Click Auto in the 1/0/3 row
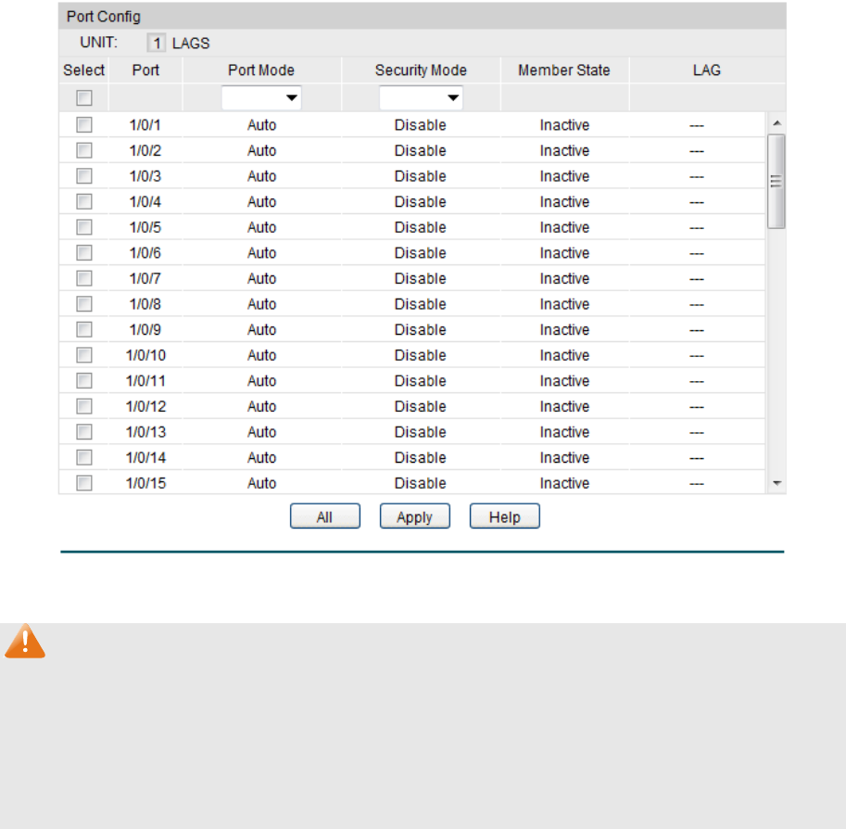This screenshot has height=829, width=846. [x=261, y=176]
